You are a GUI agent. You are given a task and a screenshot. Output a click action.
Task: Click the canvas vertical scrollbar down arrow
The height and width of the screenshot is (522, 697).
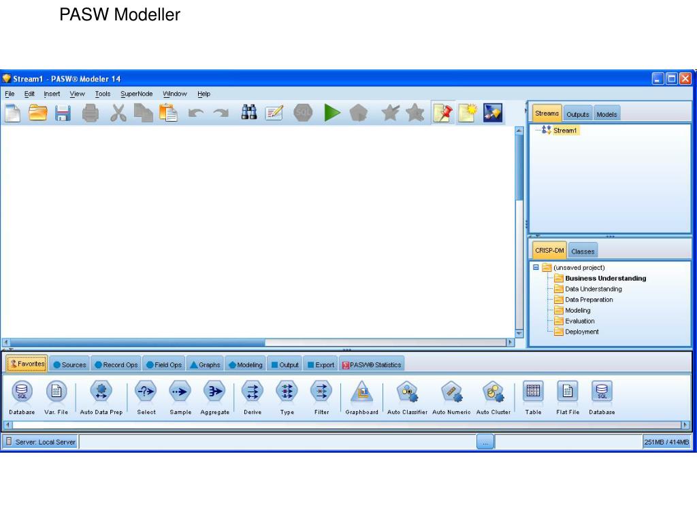tap(519, 333)
